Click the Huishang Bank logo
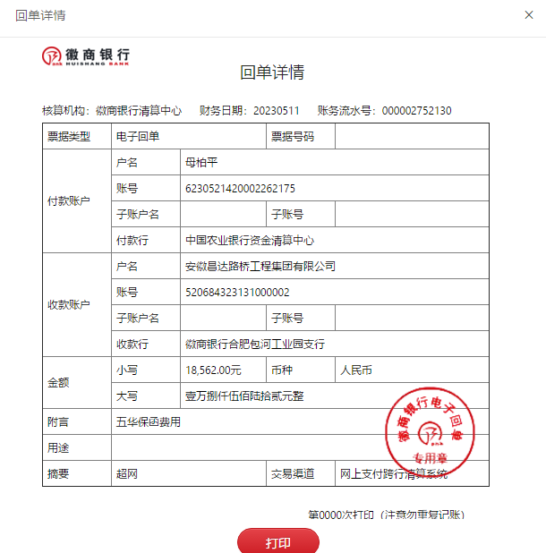The width and height of the screenshot is (546, 553). (86, 56)
